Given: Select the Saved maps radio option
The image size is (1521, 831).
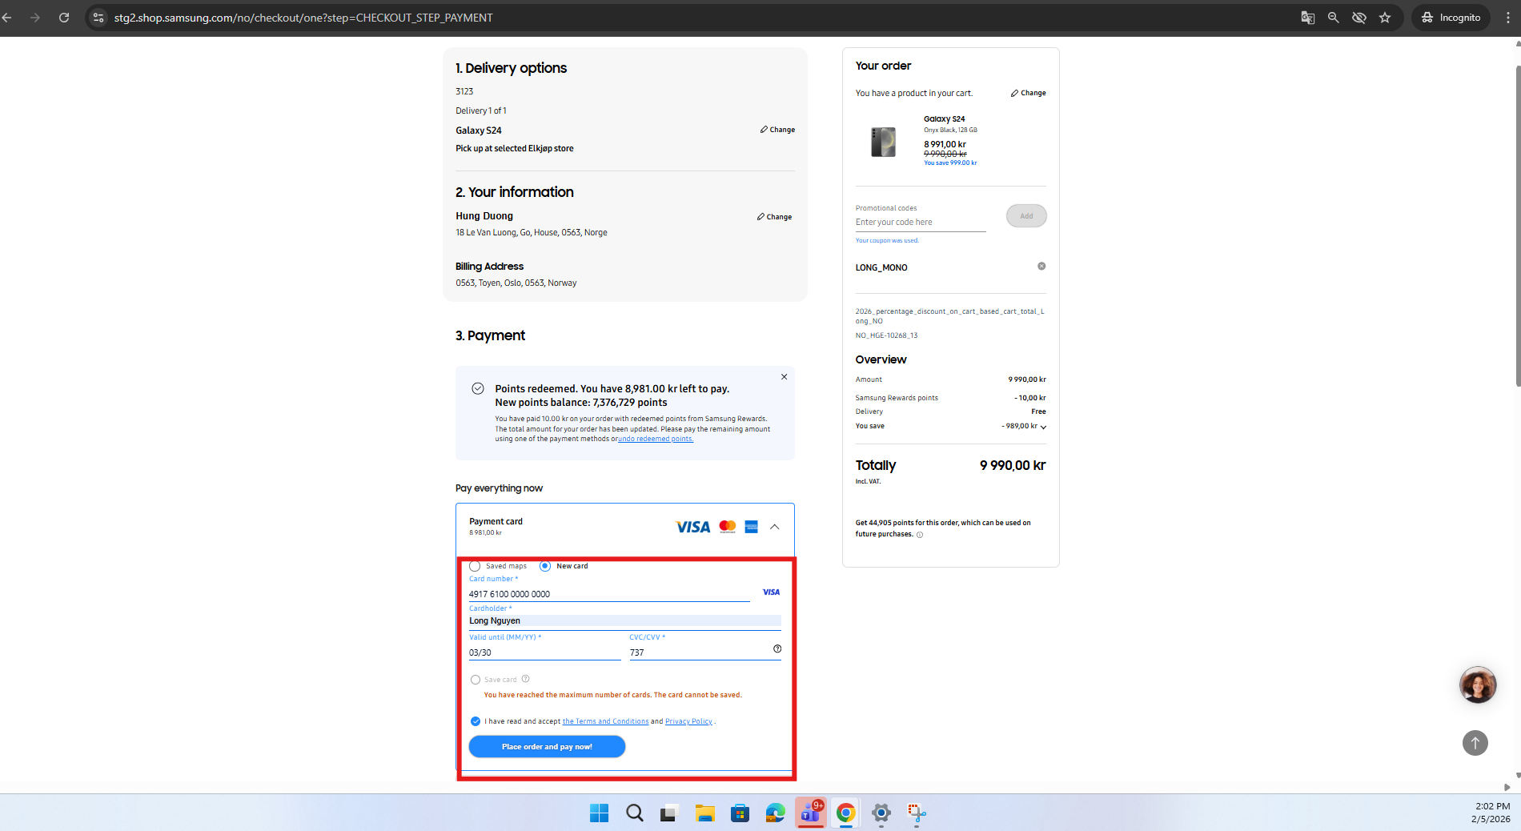Looking at the screenshot, I should click(475, 566).
